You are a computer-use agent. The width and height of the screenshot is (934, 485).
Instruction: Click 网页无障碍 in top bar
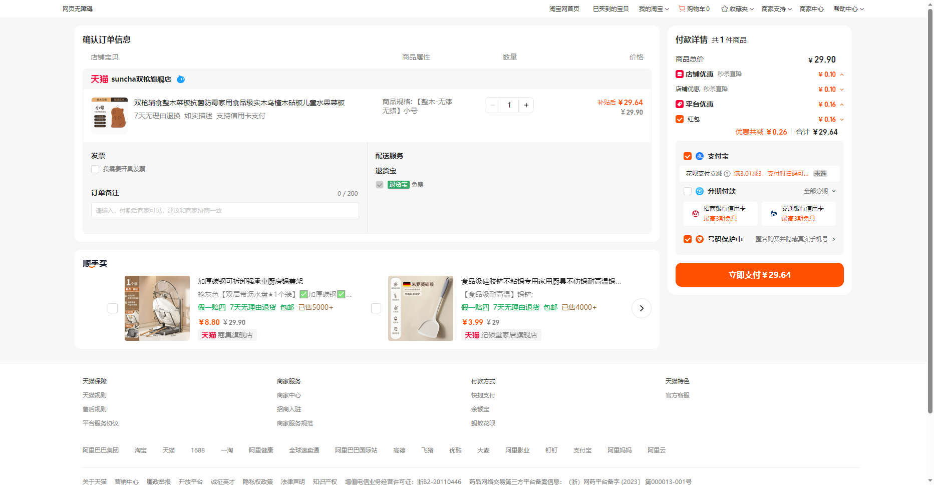(x=78, y=9)
